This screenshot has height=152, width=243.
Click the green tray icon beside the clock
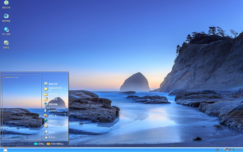233,150
